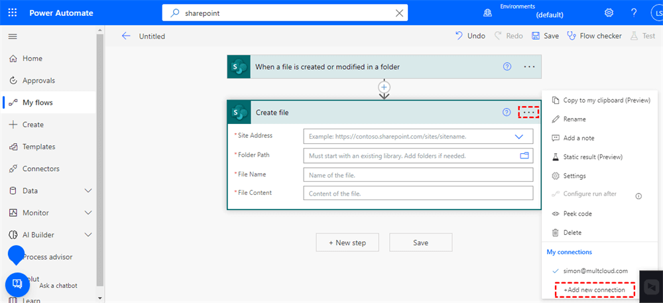Image resolution: width=663 pixels, height=303 pixels.
Task: Open the LS account avatar
Action: pyautogui.click(x=657, y=13)
